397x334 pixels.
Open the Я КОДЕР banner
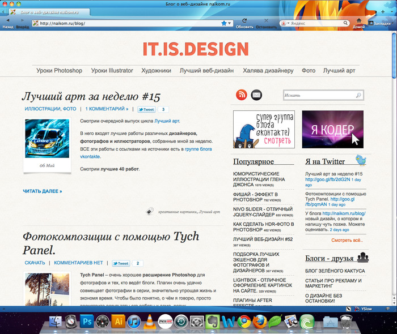(333, 130)
